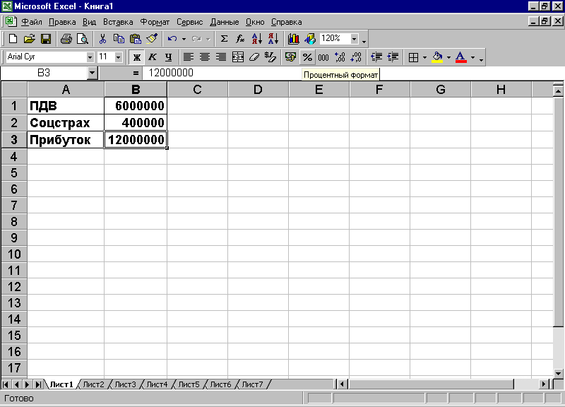Toggle Italic formatting button
Screen dimensions: 565x407
click(x=153, y=57)
